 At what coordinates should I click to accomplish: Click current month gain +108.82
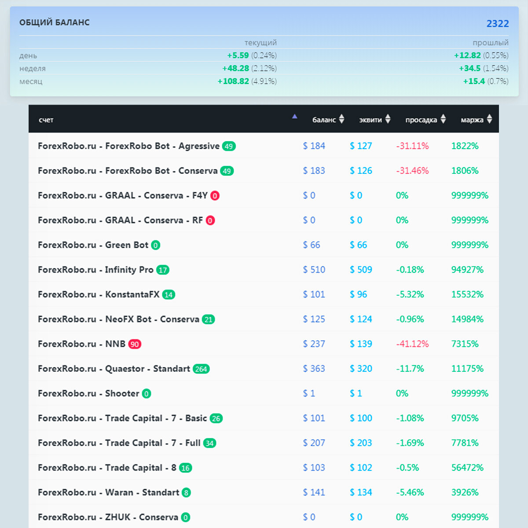point(233,81)
